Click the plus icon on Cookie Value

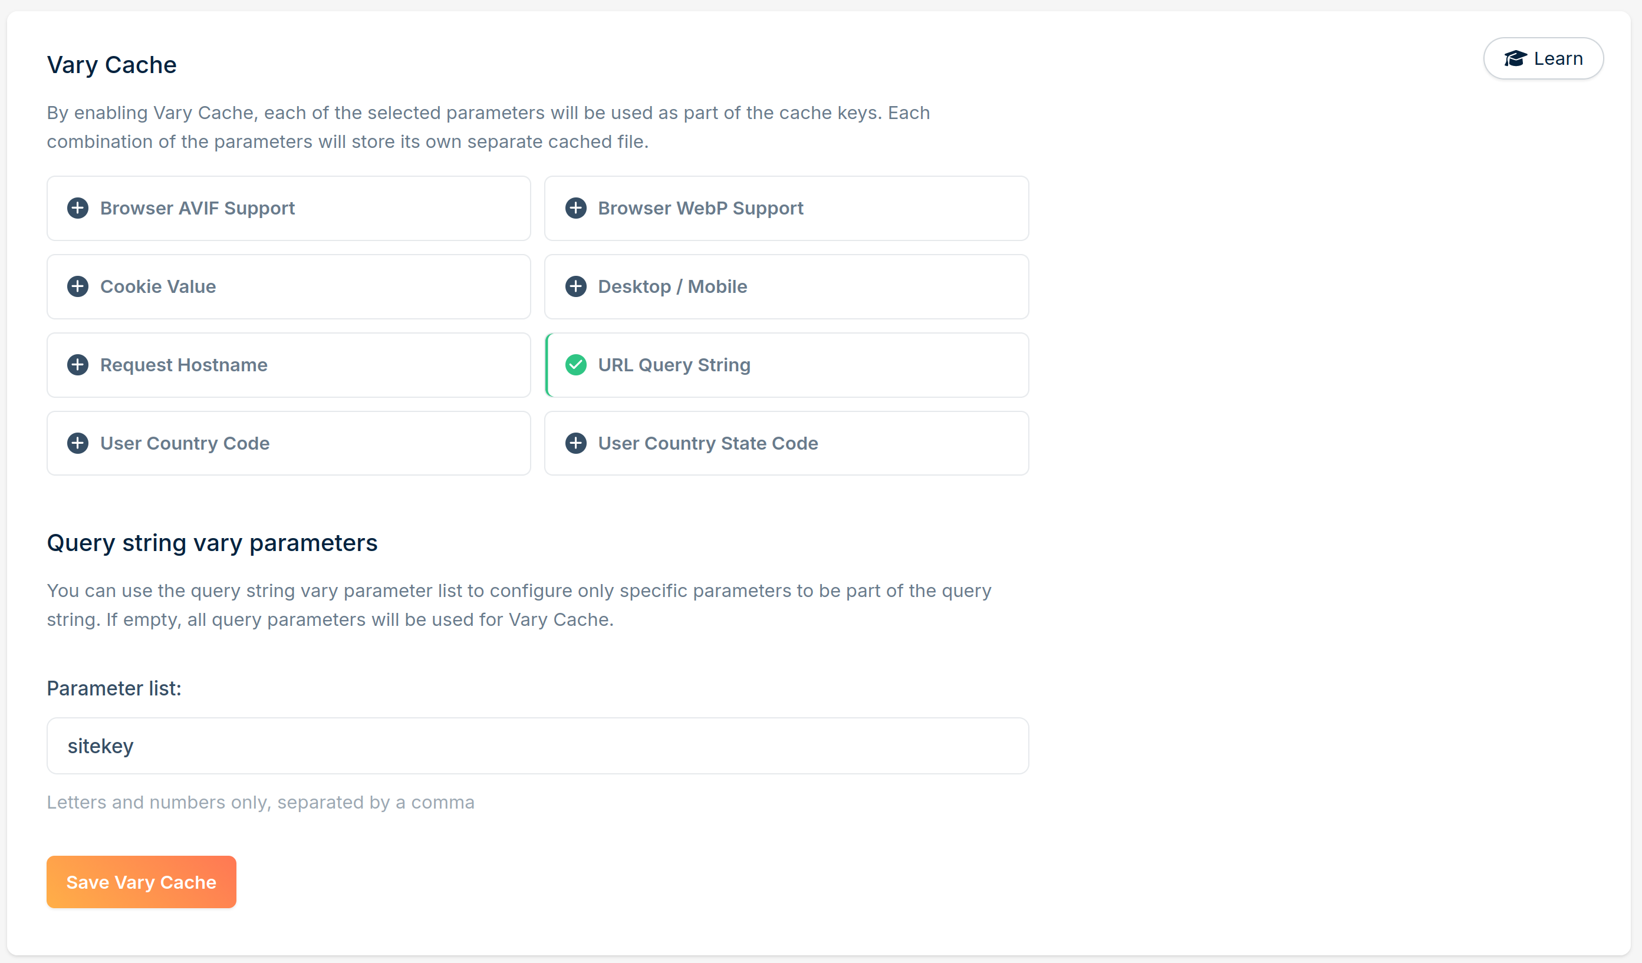[78, 286]
